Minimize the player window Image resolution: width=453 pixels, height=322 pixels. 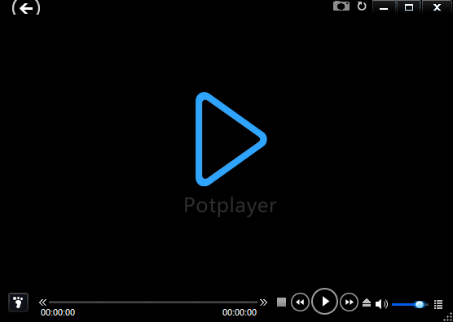click(384, 7)
